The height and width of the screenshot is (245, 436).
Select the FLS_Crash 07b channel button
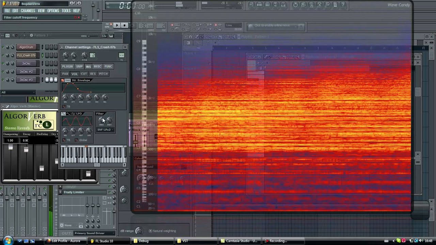pyautogui.click(x=28, y=55)
